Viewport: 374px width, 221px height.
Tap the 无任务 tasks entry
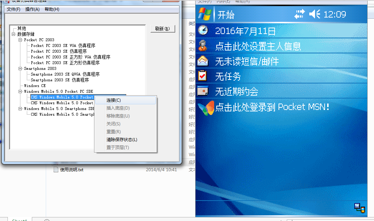228,76
